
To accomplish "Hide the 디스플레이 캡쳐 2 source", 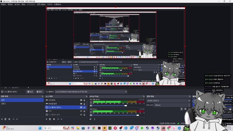I will click(x=81, y=108).
